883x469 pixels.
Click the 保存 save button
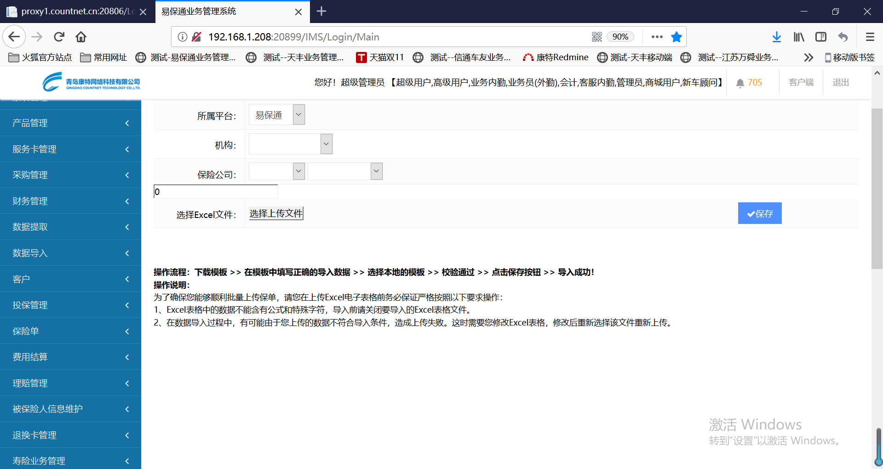tap(760, 213)
